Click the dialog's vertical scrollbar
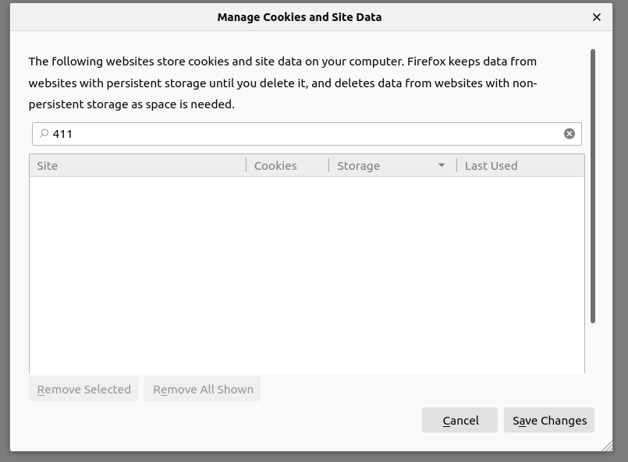The height and width of the screenshot is (462, 628). [593, 187]
